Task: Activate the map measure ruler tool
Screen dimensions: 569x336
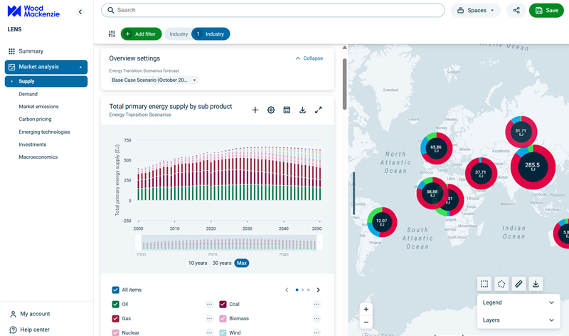Action: 519,284
